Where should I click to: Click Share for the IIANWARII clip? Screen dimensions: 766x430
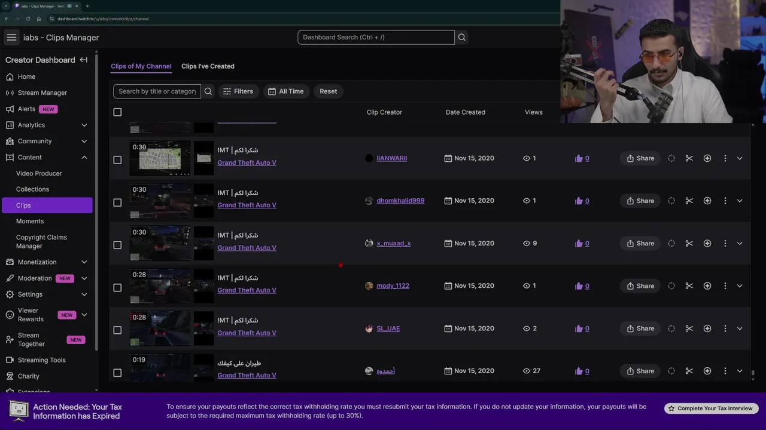(x=640, y=158)
